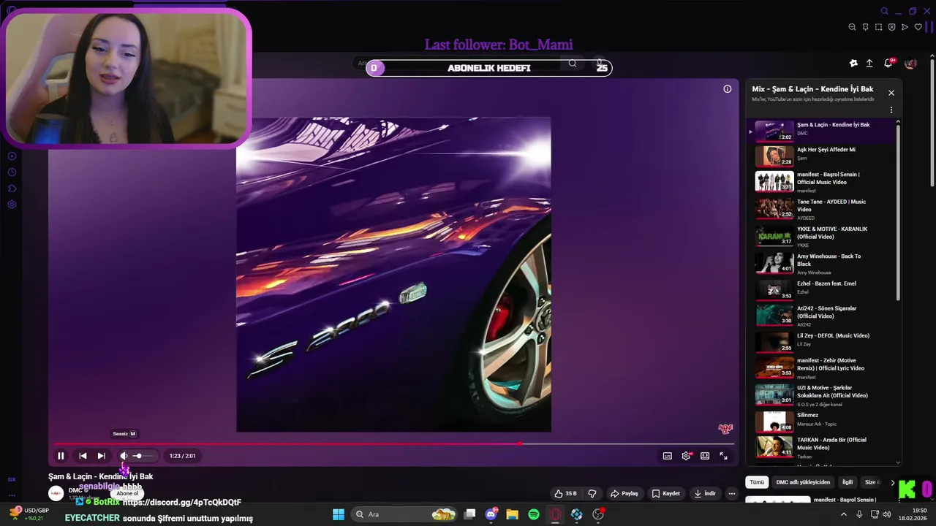Viewport: 936px width, 526px height.
Task: Open more actions three-dot menu
Action: [x=731, y=493]
